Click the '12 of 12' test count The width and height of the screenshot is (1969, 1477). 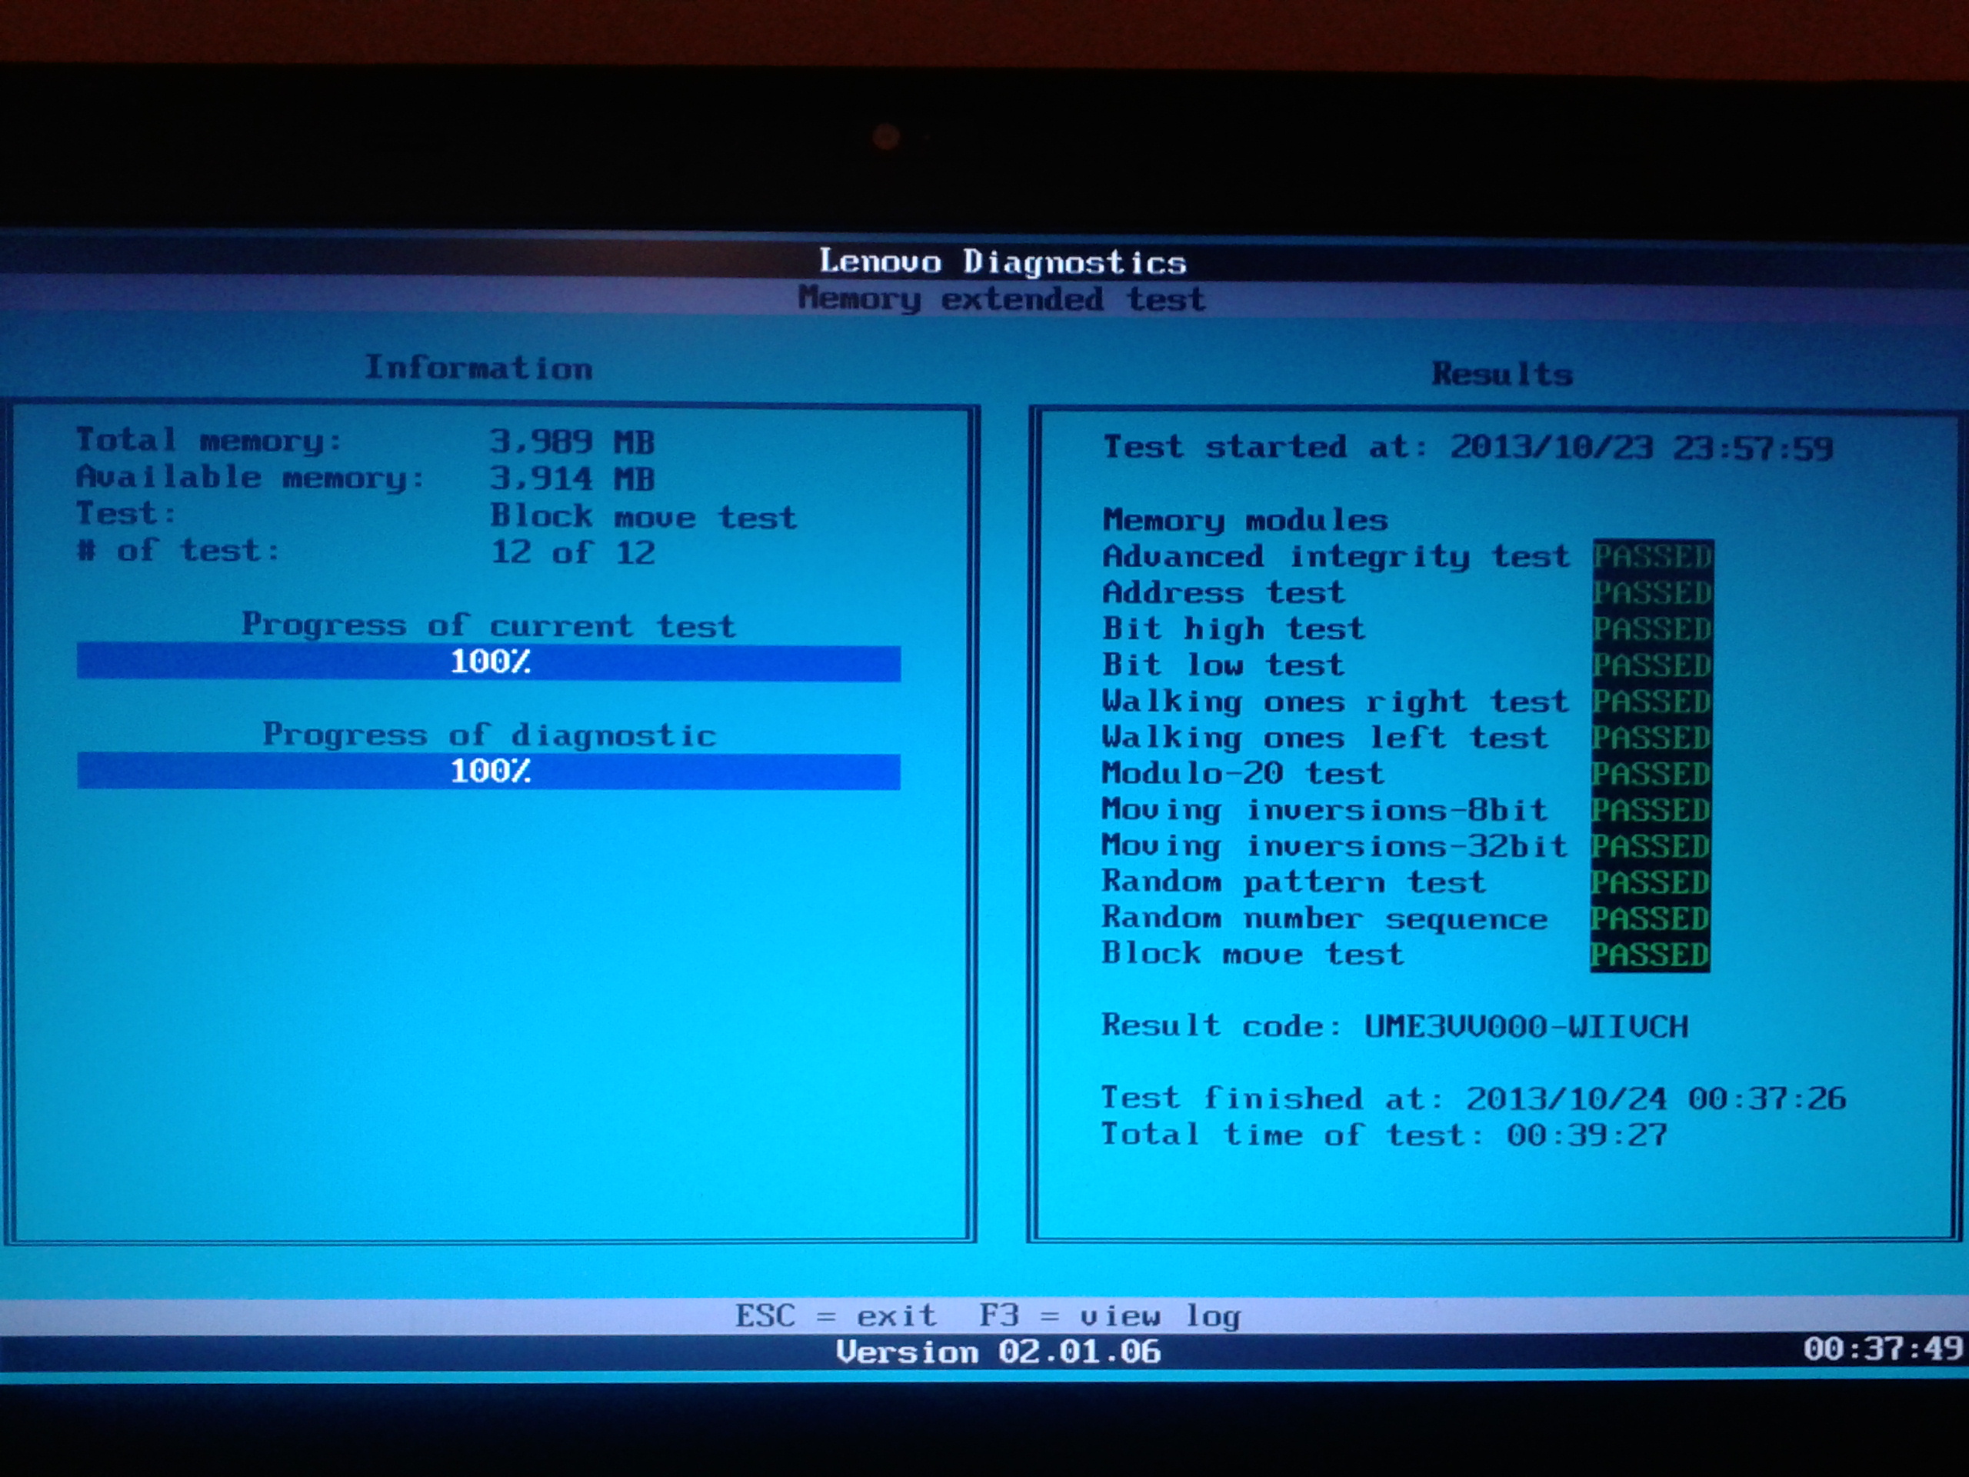click(x=573, y=553)
